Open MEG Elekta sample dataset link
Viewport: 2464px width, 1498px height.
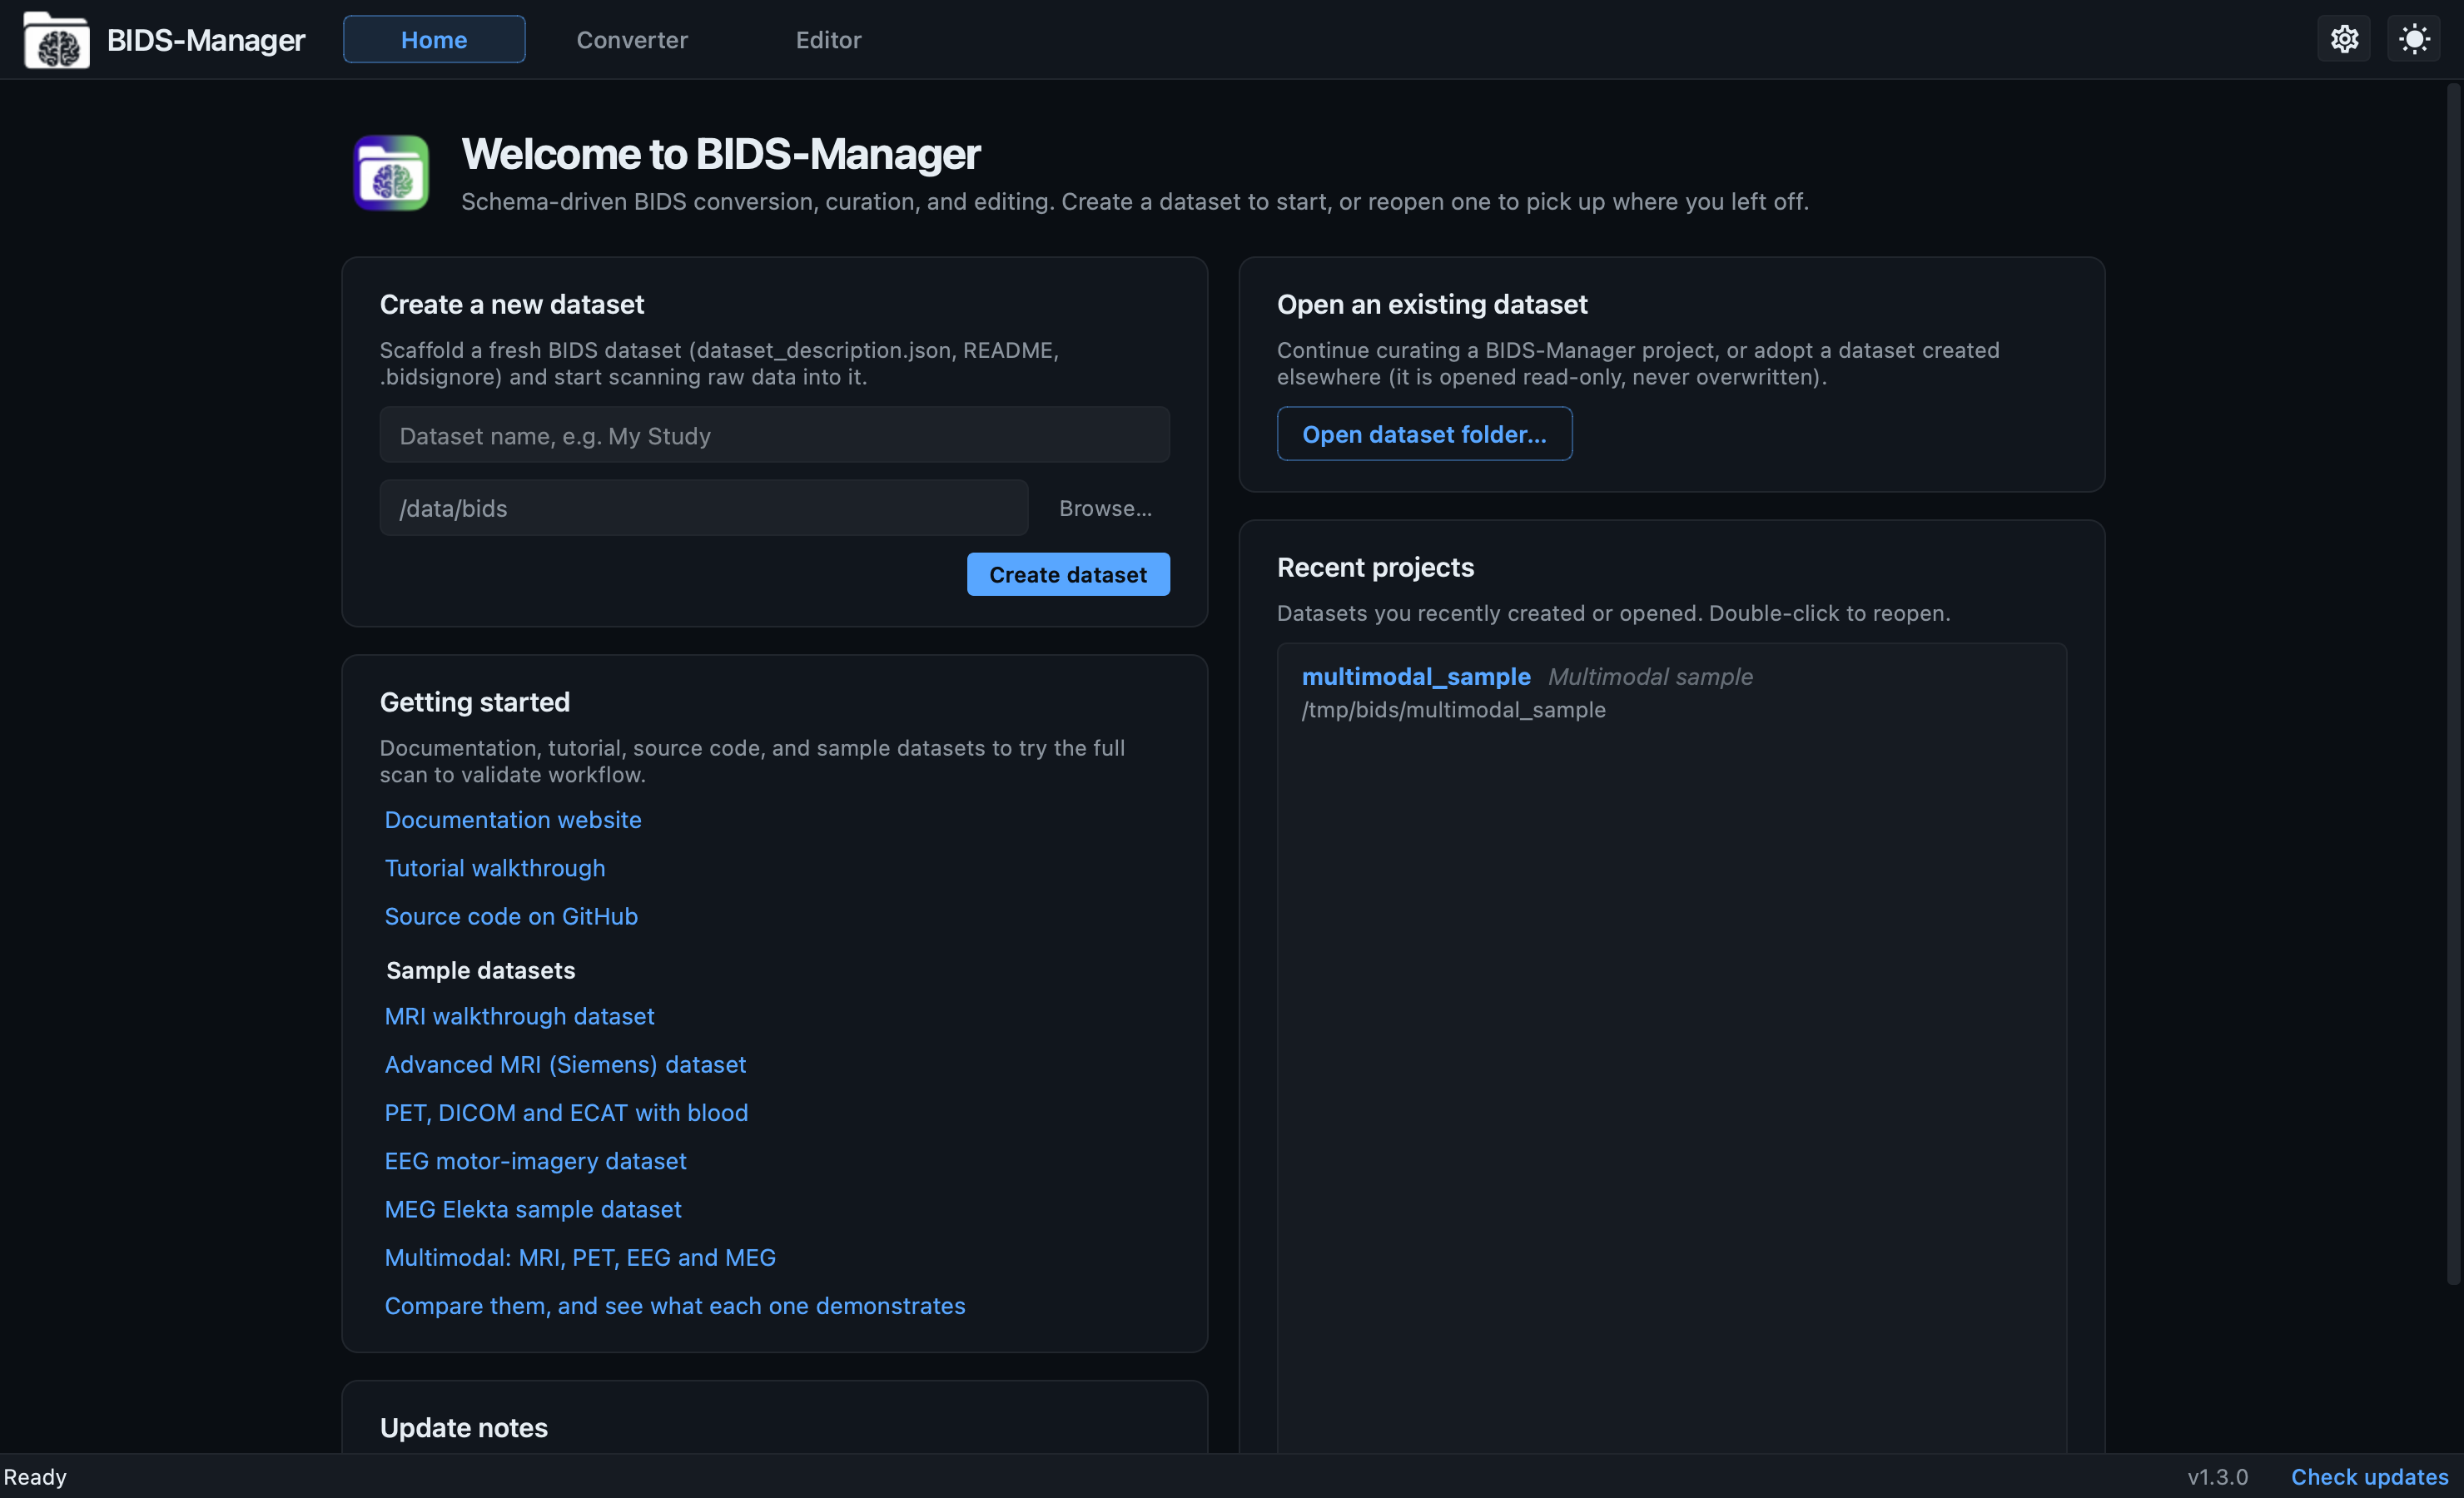(x=533, y=1209)
